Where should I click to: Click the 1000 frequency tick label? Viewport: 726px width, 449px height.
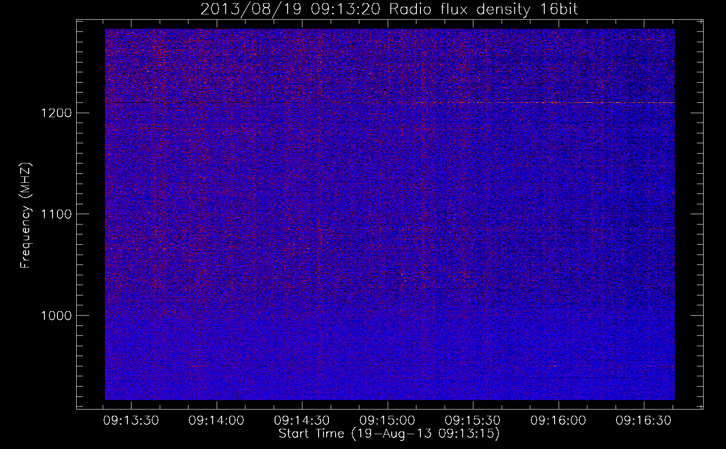pyautogui.click(x=56, y=316)
